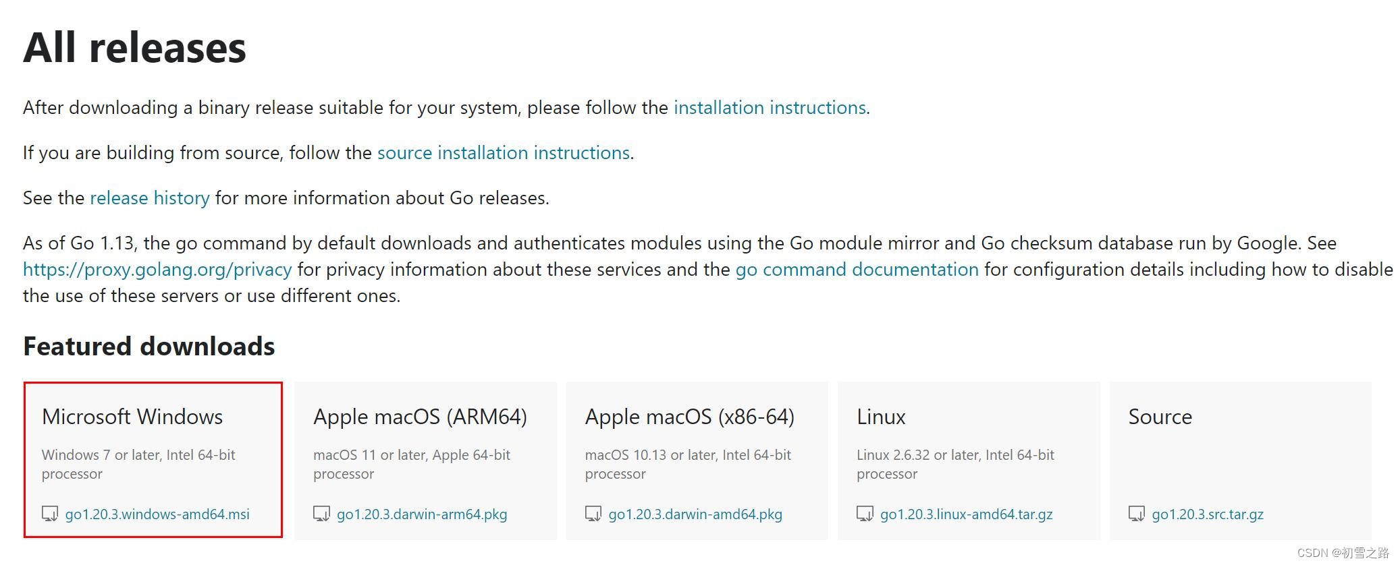This screenshot has height=565, width=1400.
Task: Download go1.20.3.src.tar.gz source link
Action: pyautogui.click(x=1208, y=514)
